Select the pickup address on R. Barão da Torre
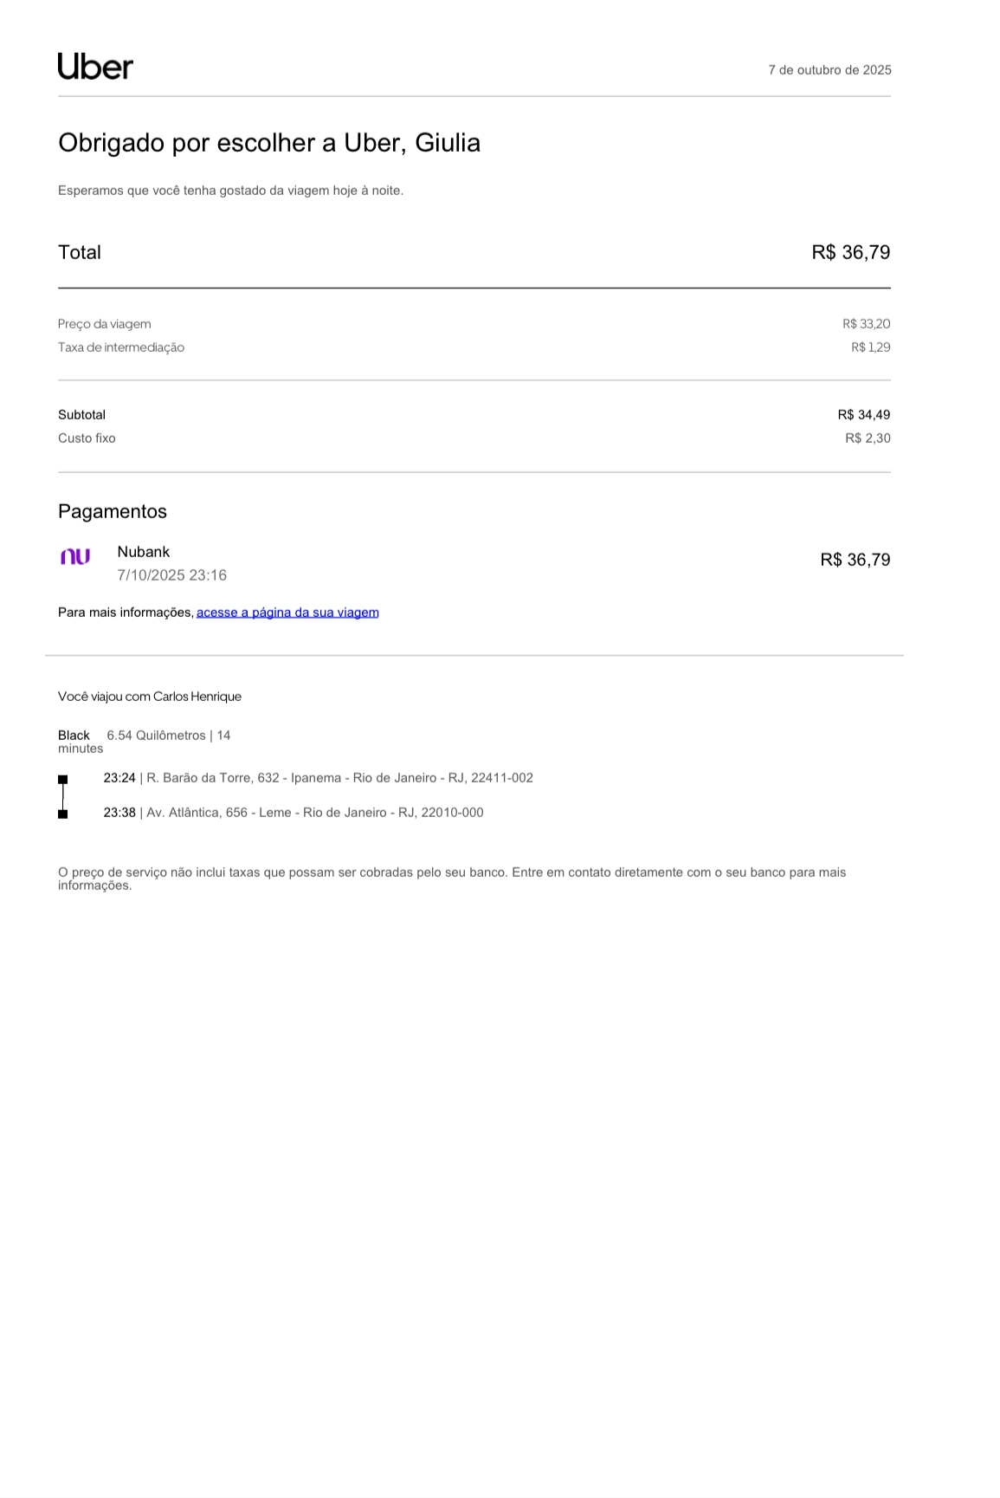Viewport: 1000px width, 1498px height. (x=339, y=778)
